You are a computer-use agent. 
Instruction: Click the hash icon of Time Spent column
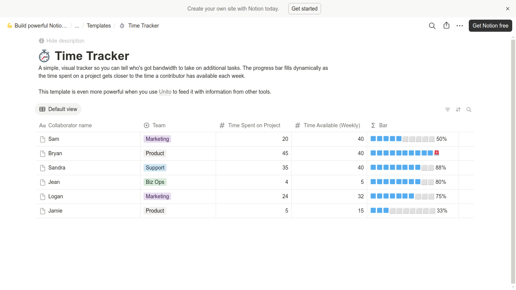pos(222,125)
